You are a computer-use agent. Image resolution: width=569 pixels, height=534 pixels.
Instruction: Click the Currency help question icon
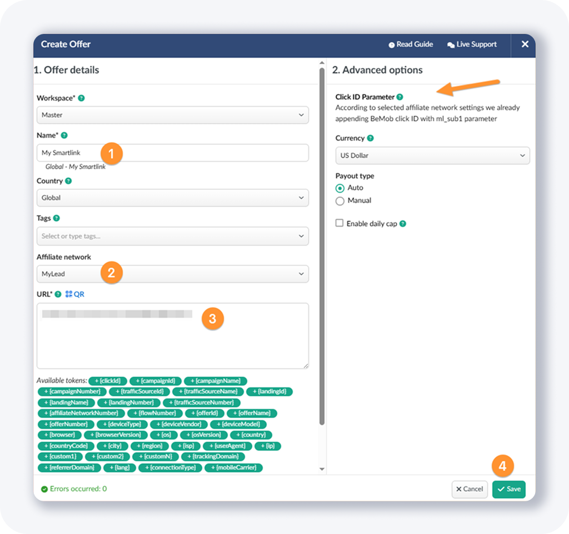[371, 138]
